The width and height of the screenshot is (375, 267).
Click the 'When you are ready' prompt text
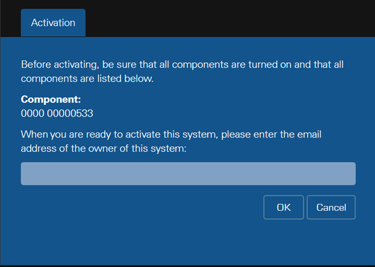click(x=171, y=135)
